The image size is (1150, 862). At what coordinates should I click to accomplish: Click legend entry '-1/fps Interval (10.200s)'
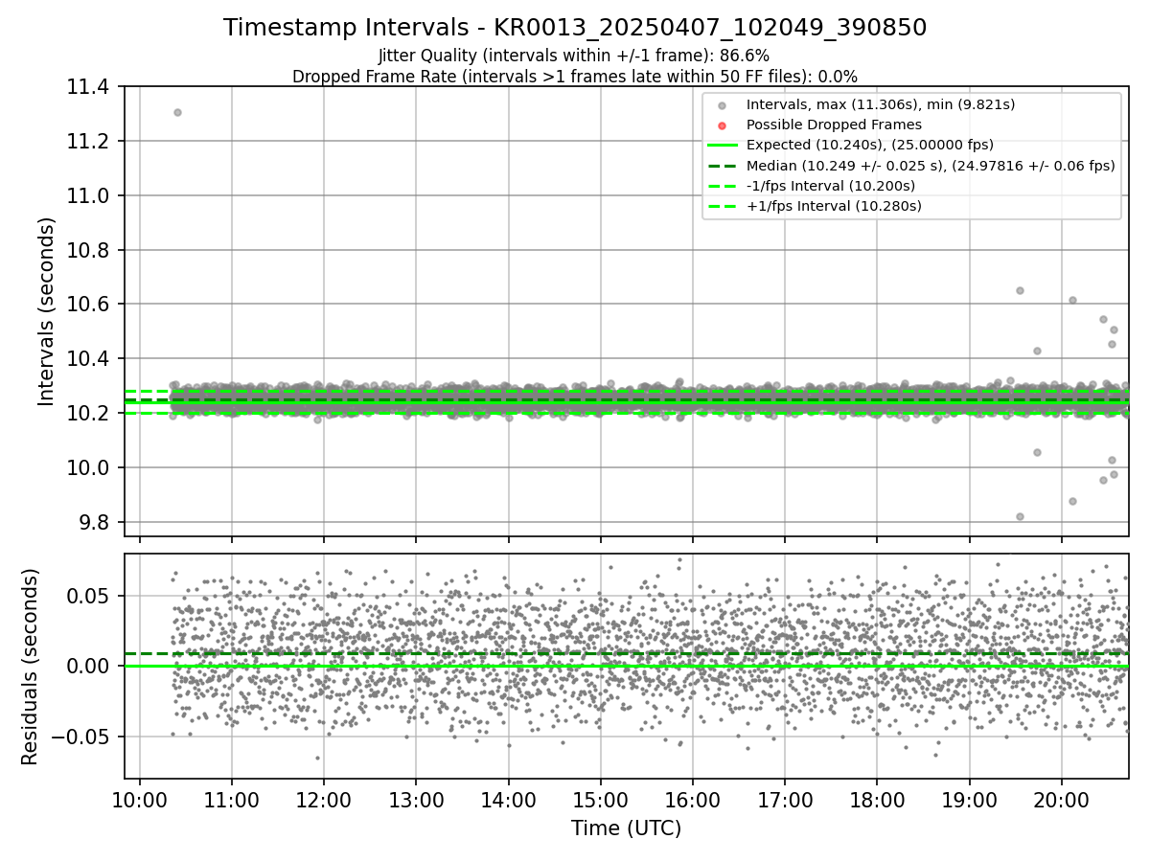(831, 186)
